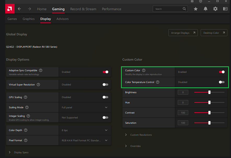Click the Saturation slider handle
231x158 pixels.
point(209,123)
